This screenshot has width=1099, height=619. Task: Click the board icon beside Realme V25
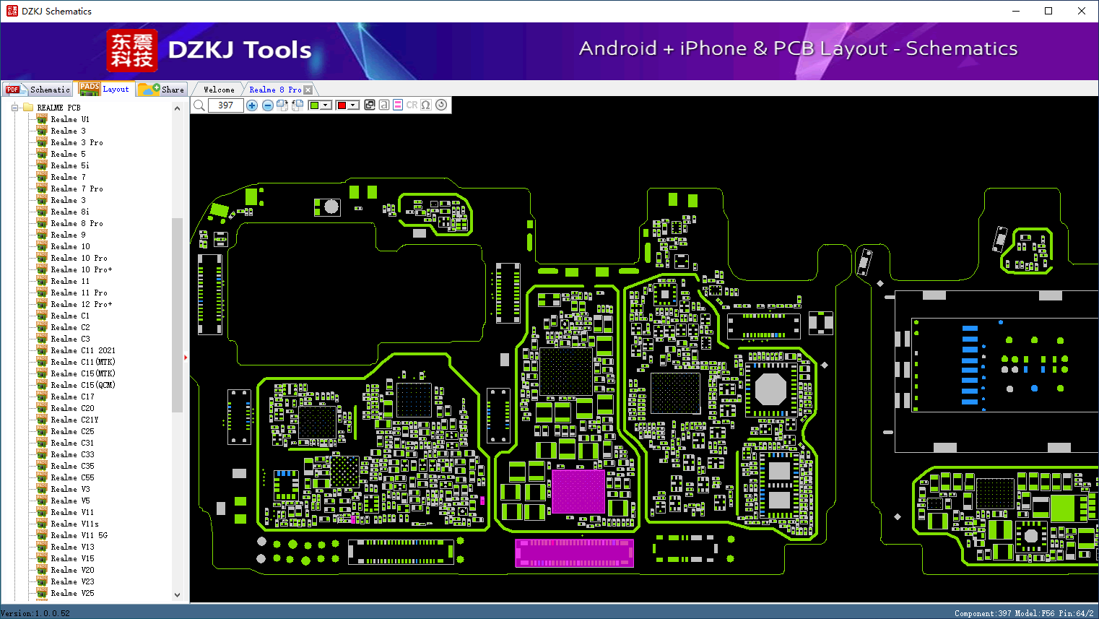[x=42, y=593]
